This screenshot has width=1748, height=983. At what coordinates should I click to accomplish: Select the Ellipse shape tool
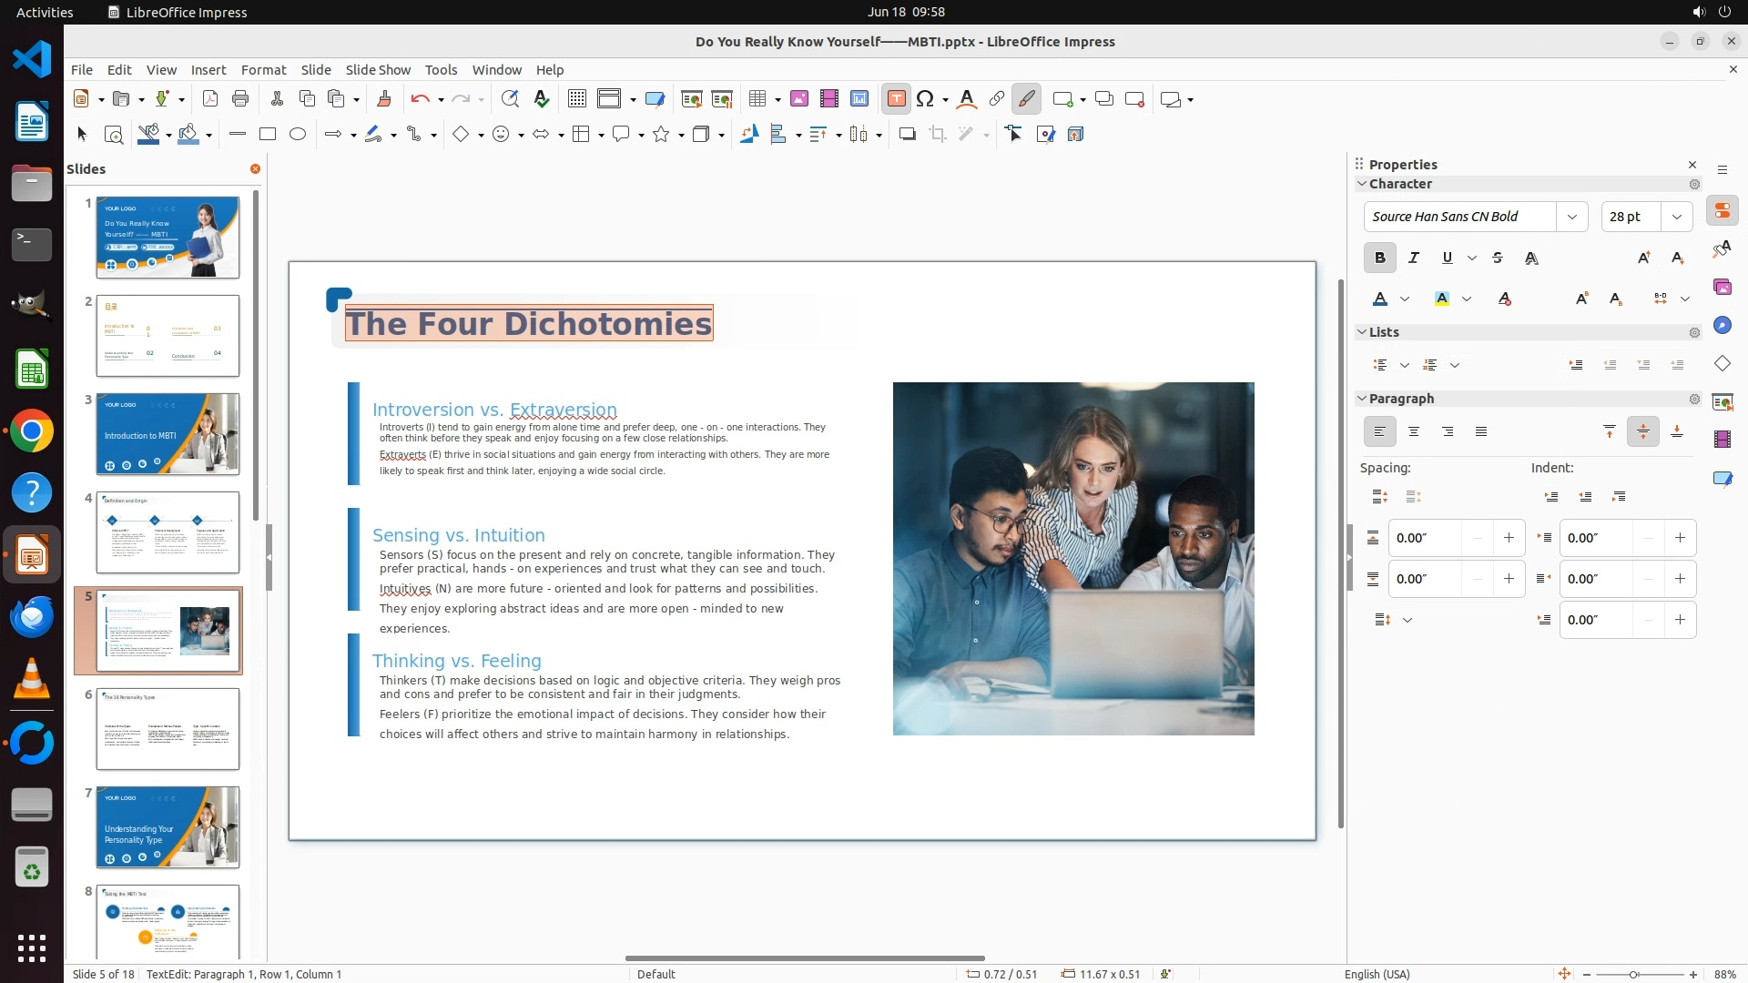(x=298, y=135)
